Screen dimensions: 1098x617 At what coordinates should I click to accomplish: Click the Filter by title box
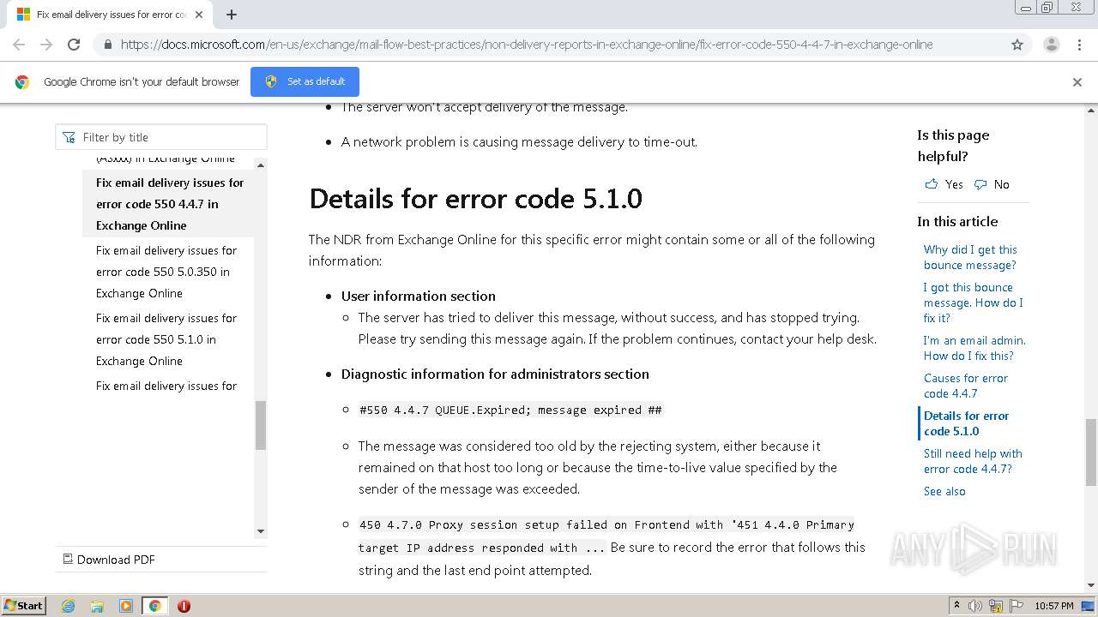point(161,137)
